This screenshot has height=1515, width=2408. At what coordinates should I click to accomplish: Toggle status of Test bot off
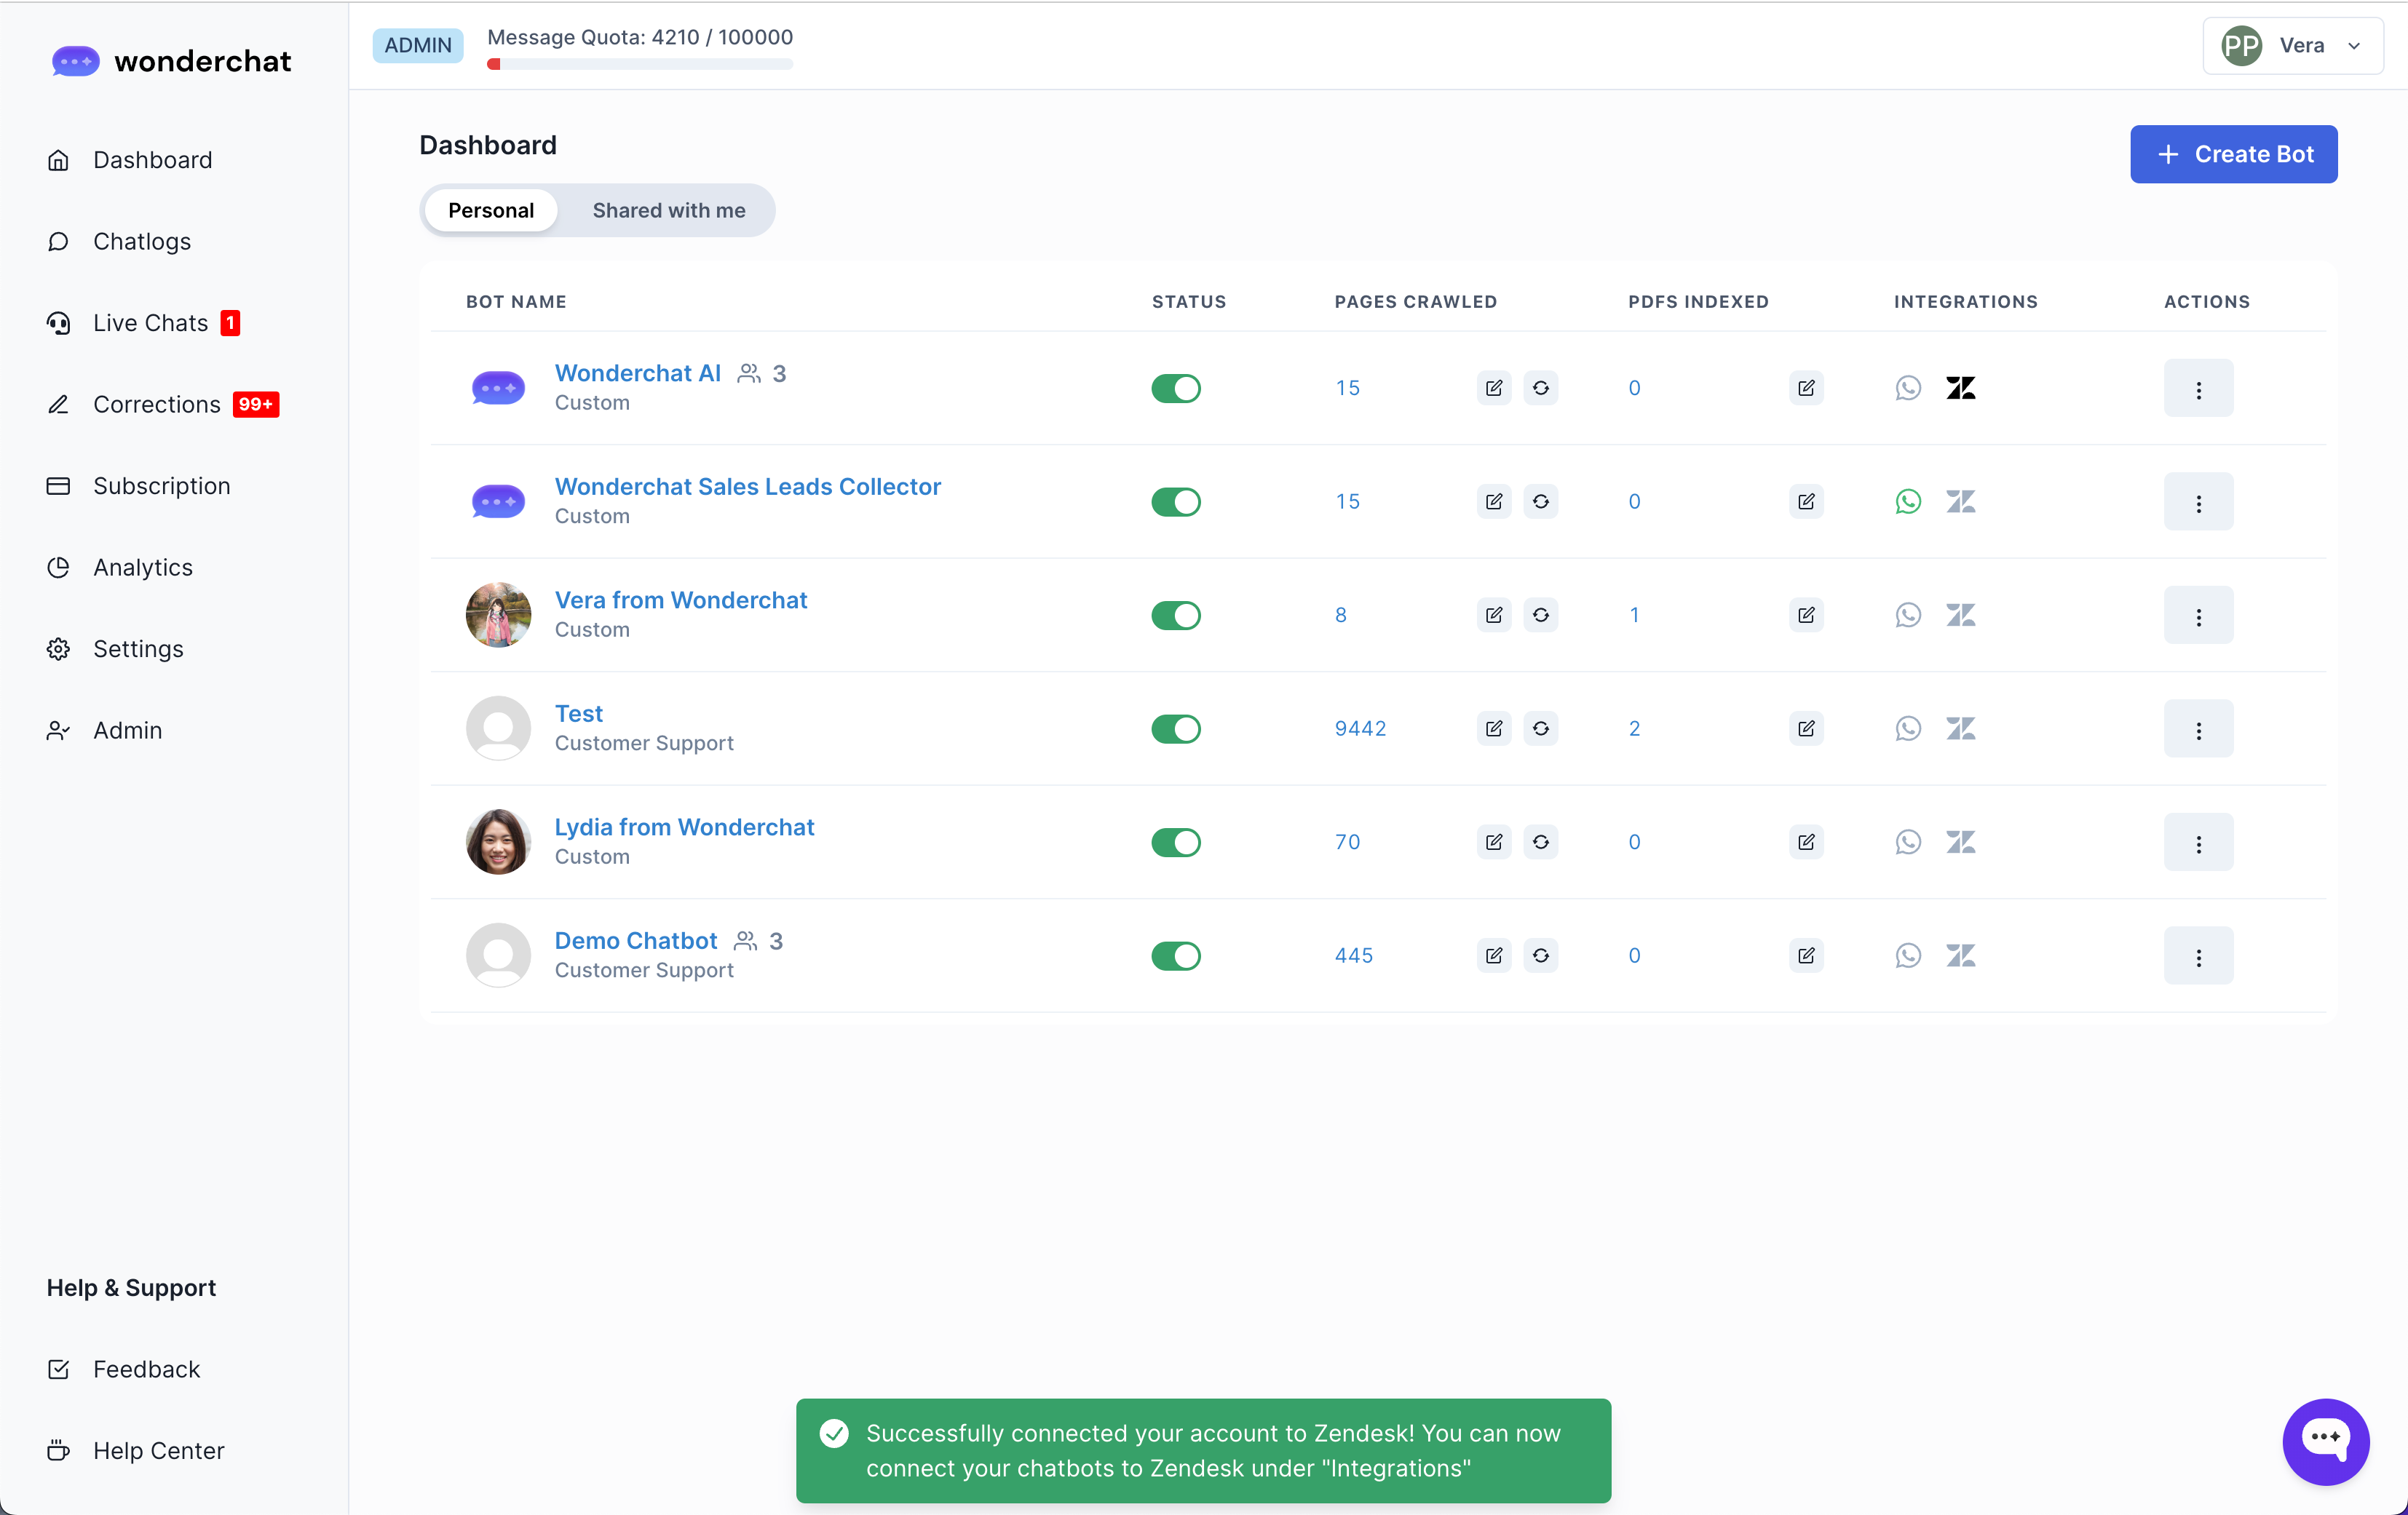(x=1175, y=728)
